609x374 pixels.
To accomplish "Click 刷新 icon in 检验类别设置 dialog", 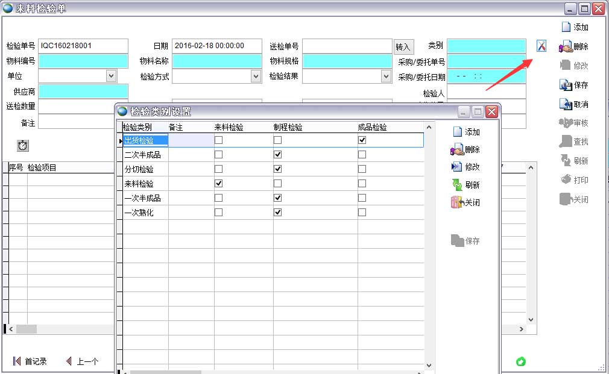I will coord(457,185).
